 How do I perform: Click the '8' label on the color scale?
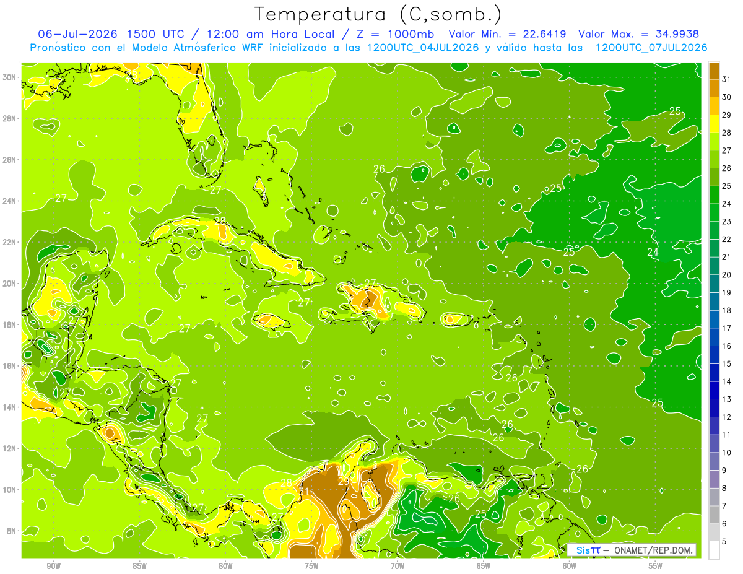[724, 488]
